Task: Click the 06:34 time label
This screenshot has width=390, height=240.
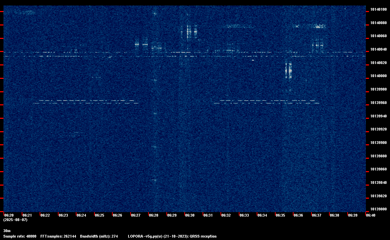Action: click(262, 215)
